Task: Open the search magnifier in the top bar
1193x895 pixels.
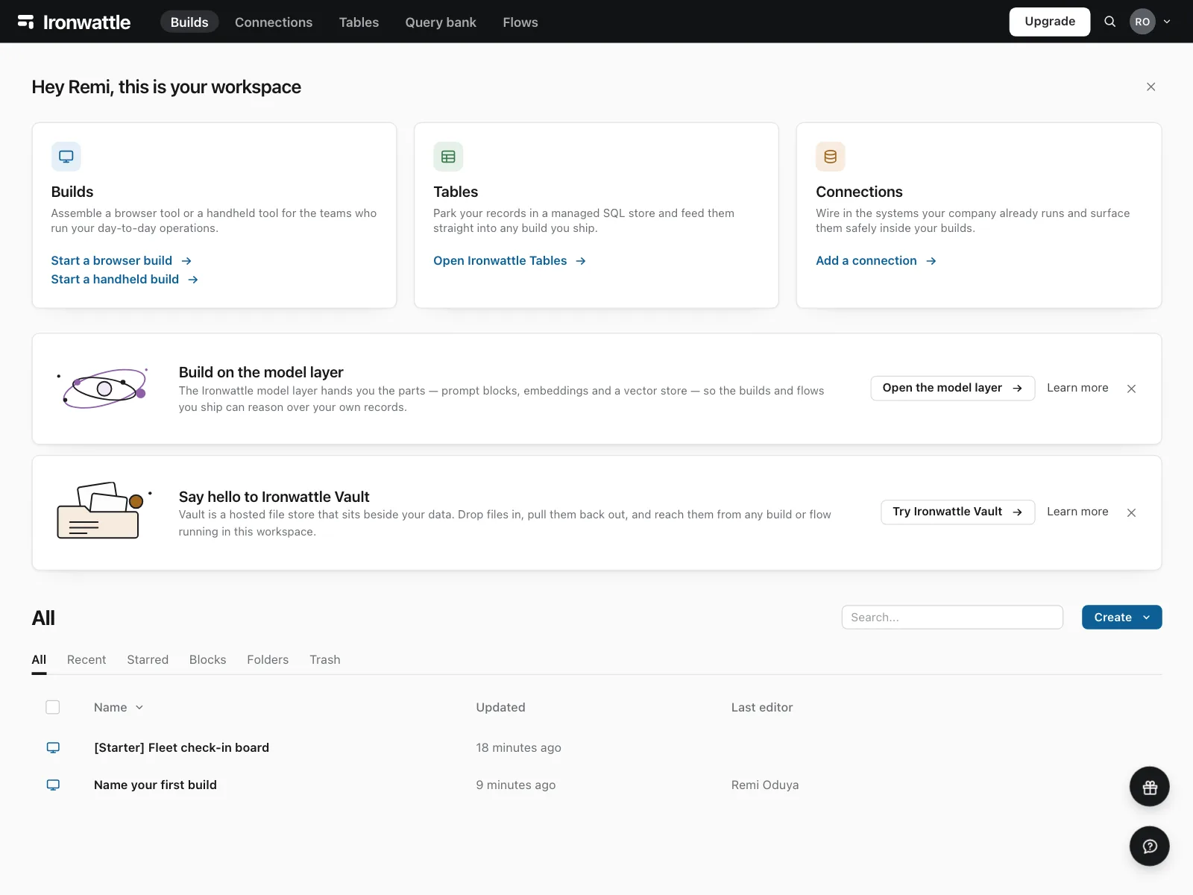Action: coord(1109,22)
